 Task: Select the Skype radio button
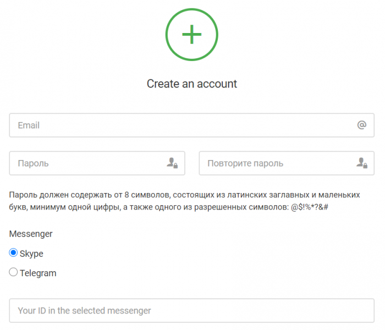pos(13,252)
